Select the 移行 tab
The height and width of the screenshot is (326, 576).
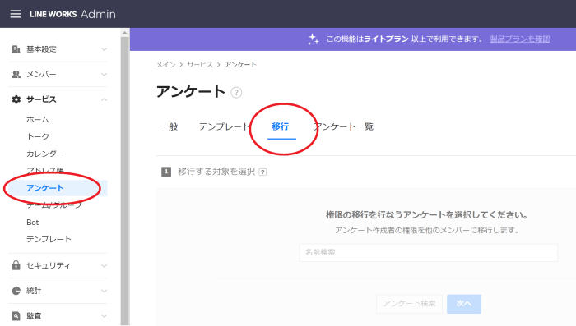(281, 126)
